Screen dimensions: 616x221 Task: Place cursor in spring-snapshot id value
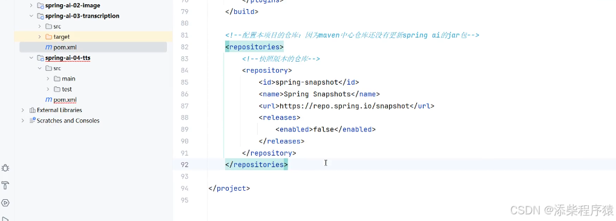306,82
